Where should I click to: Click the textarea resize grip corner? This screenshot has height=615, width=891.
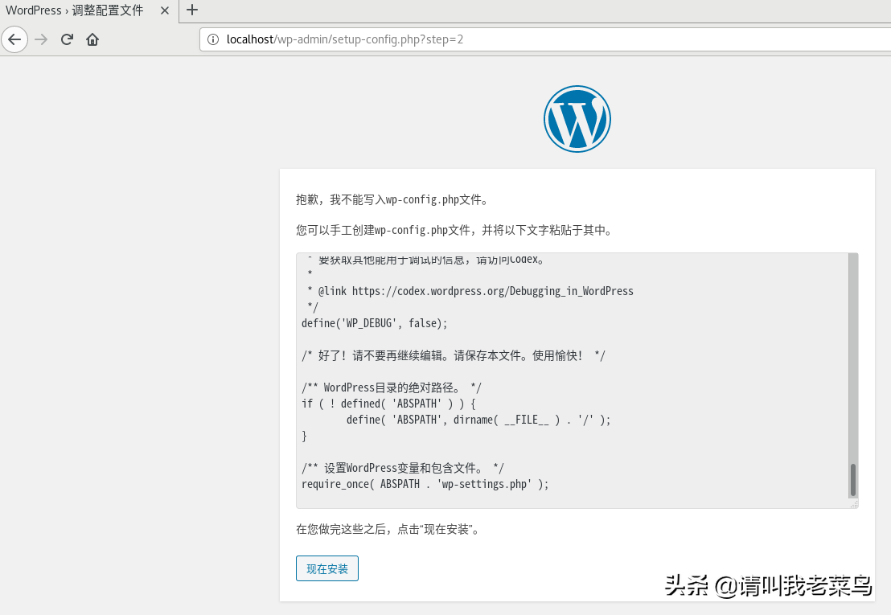(853, 504)
